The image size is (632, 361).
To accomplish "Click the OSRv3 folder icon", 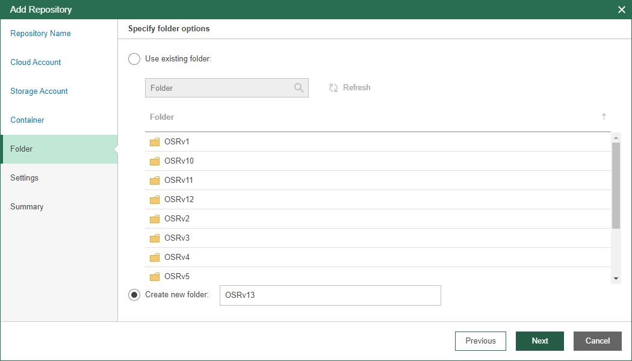I will [155, 238].
